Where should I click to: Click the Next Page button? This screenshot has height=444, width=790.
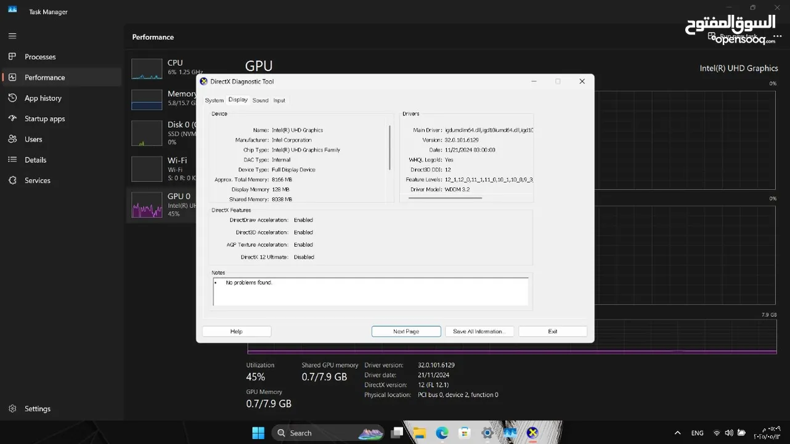point(406,331)
